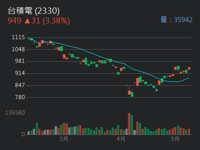The image size is (200, 150).
Task: Click the latest red candlestick at far right
Action: [x=189, y=68]
